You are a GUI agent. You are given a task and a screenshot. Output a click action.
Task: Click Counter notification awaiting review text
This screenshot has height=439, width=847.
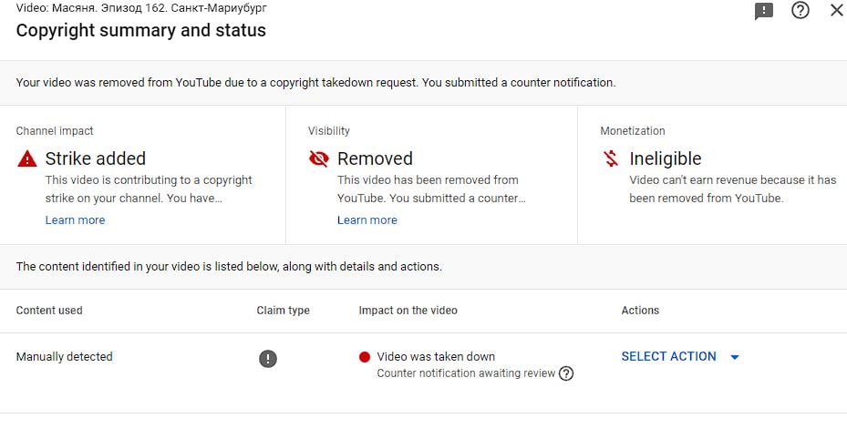coord(466,373)
